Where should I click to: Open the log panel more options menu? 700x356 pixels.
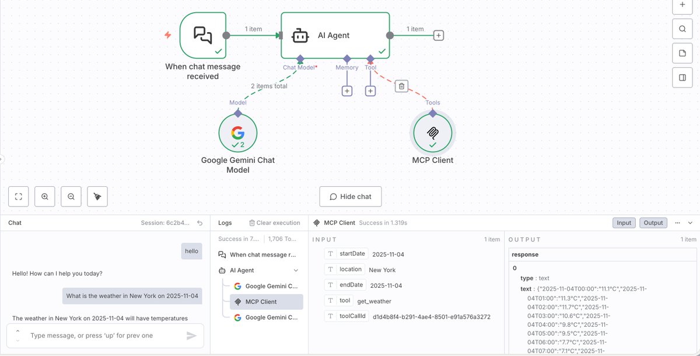pyautogui.click(x=677, y=223)
